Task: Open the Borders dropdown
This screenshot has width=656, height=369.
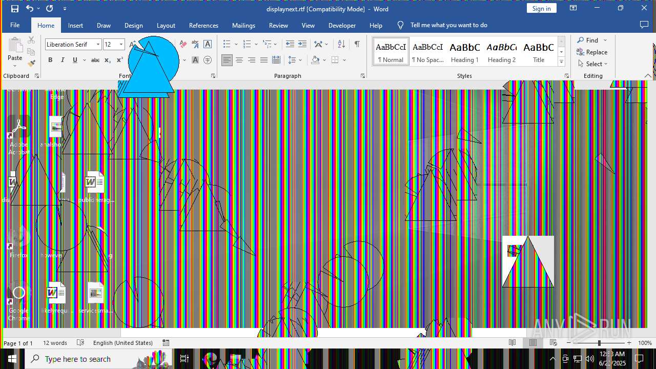Action: [x=344, y=60]
